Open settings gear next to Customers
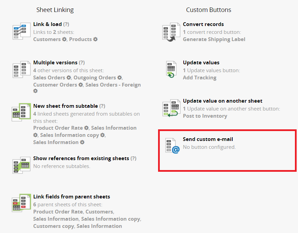Viewport: 298px width, 233px height. click(64, 39)
